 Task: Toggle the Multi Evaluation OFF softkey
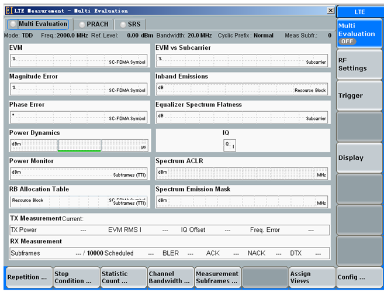[359, 33]
